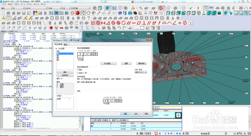
Task: Click the <sym> cell in control frame editor
Action: pos(80,57)
